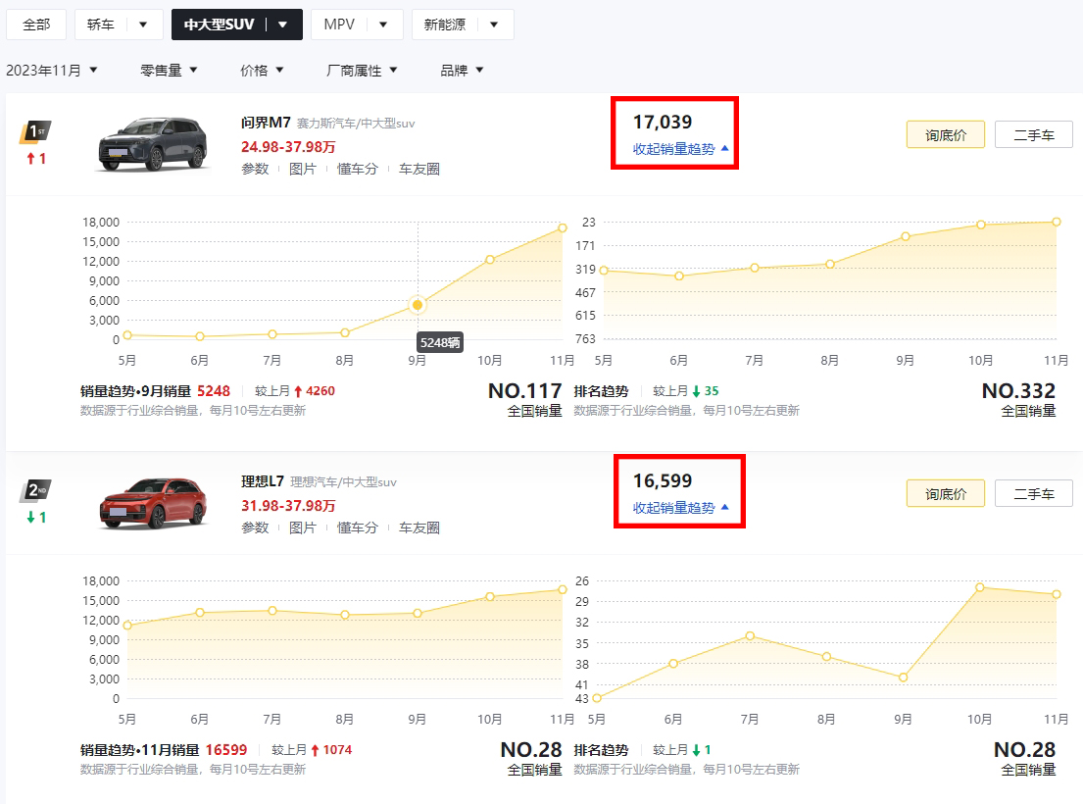Click the NO.332 全国销量 ranking text
This screenshot has width=1083, height=804.
tap(1018, 400)
